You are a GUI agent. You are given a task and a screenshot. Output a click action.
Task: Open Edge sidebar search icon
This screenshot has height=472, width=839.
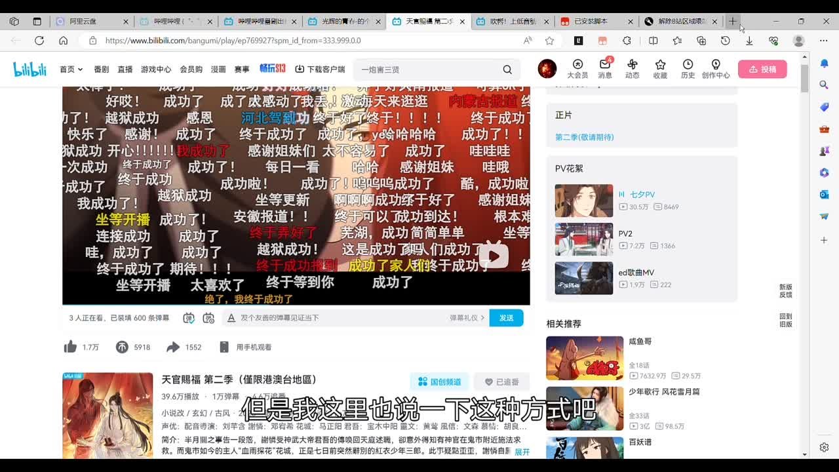tap(825, 85)
